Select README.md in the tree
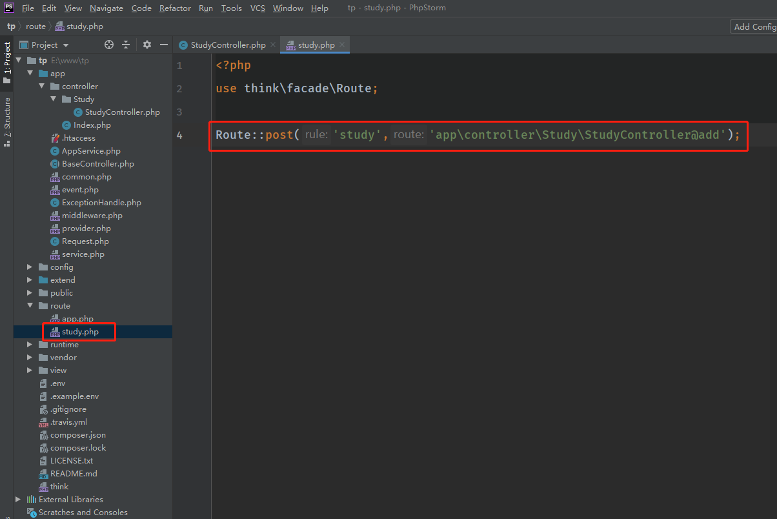 67,473
